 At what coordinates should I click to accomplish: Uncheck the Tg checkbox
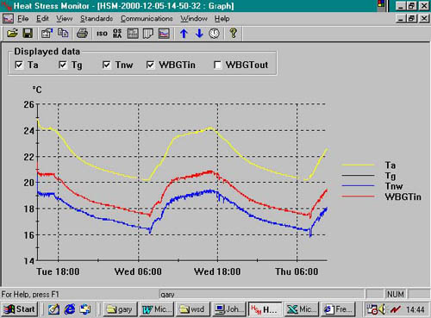click(x=63, y=65)
